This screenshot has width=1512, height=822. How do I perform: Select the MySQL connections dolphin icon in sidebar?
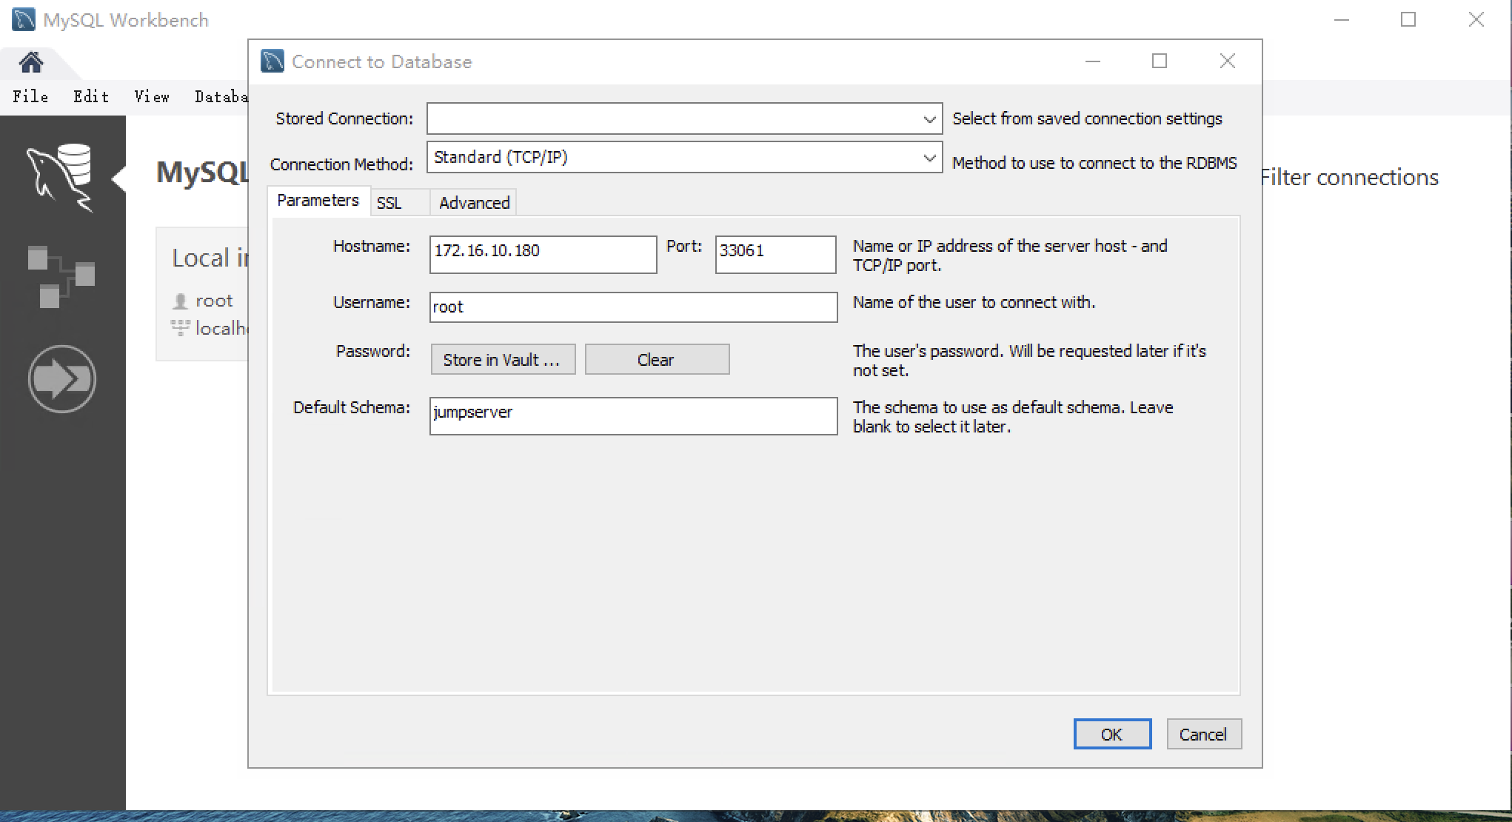click(60, 178)
